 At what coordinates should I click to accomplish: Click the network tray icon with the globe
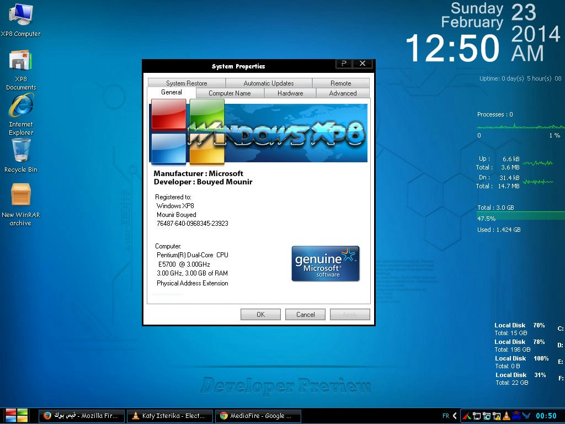(x=487, y=416)
